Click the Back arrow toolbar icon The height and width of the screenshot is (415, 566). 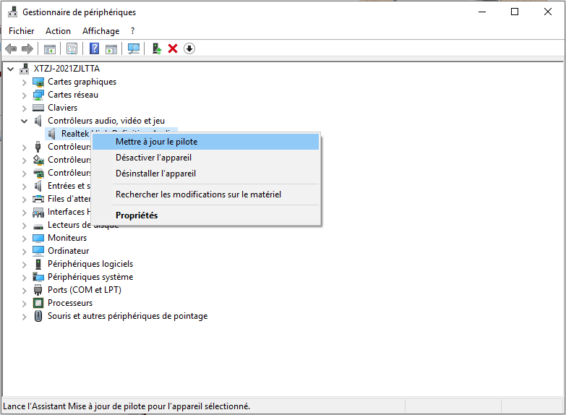[11, 48]
